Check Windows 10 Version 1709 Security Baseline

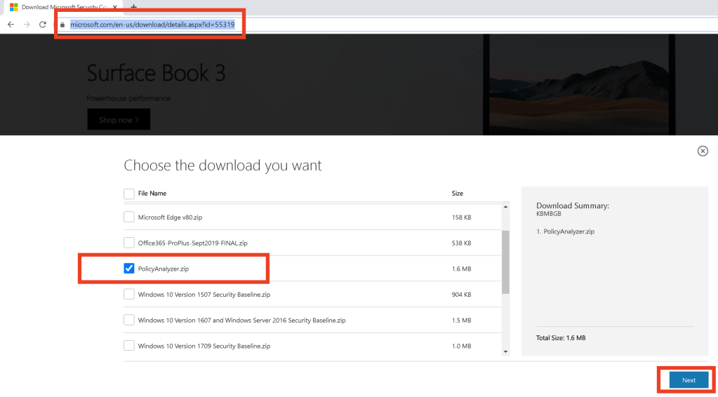click(129, 346)
